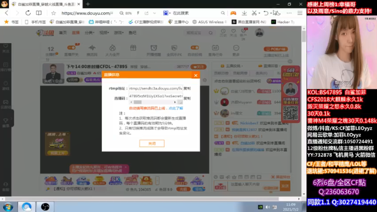This screenshot has height=212, width=377.
Task: Open the reading mode book icon
Action: 39,13
